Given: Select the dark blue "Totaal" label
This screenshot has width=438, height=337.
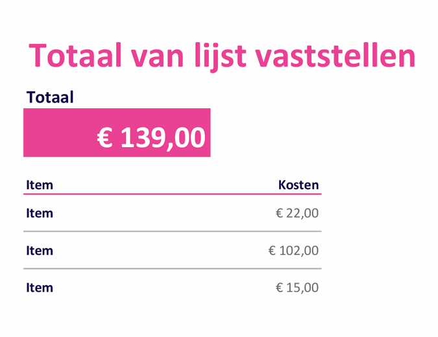Looking at the screenshot, I should pos(50,97).
